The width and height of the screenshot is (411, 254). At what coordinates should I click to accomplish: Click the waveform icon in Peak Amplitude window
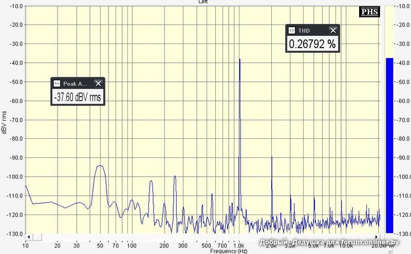pyautogui.click(x=57, y=83)
